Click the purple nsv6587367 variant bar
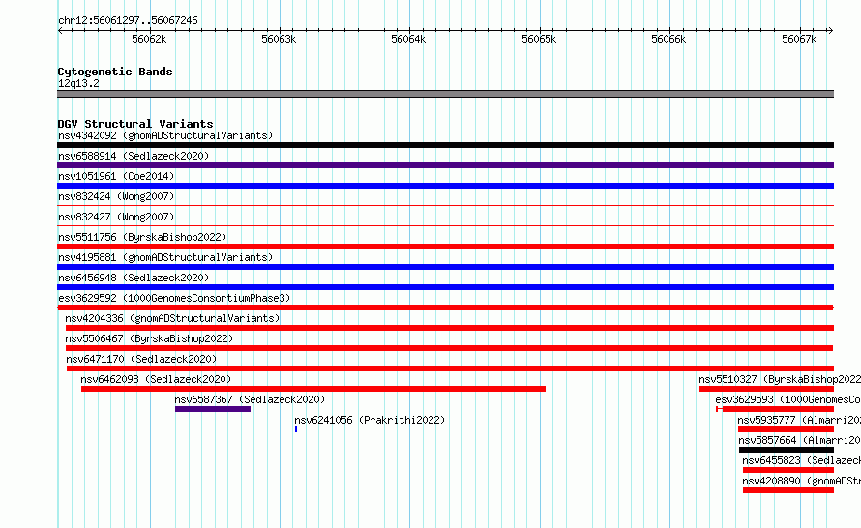 pos(213,409)
